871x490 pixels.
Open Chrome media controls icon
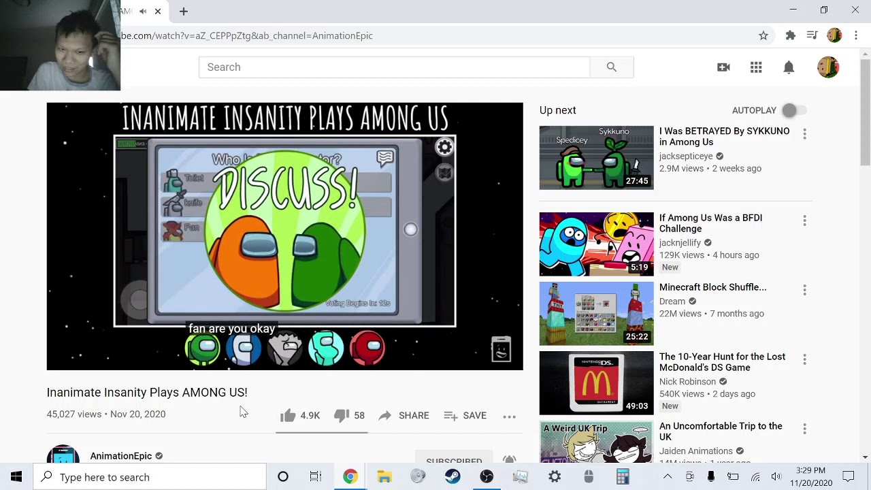(x=812, y=35)
